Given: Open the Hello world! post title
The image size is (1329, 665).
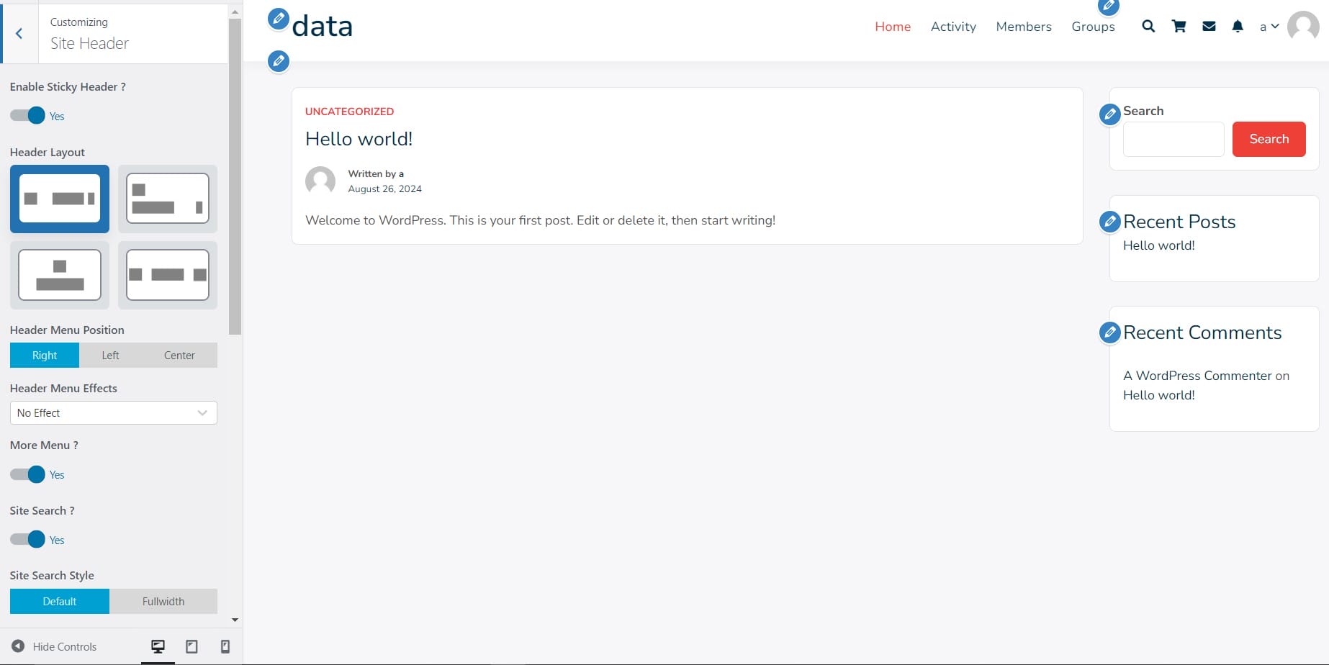Looking at the screenshot, I should (x=359, y=139).
